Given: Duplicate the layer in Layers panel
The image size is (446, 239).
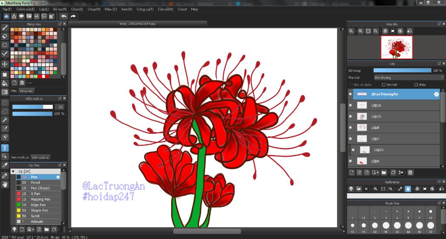Looking at the screenshot, I should point(393,172).
